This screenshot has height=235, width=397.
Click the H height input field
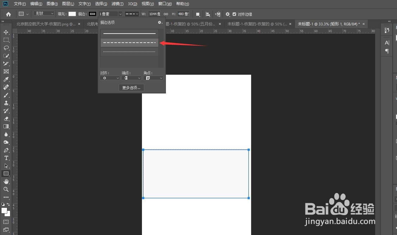coord(183,14)
